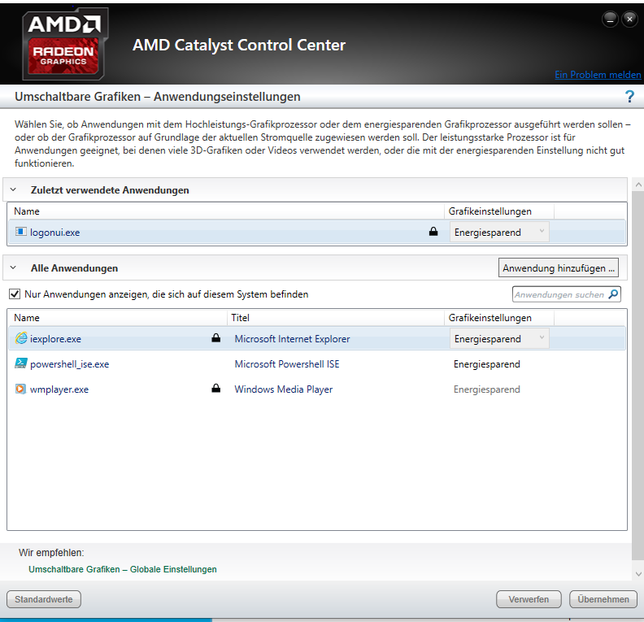
Task: Click the lock icon in the iexplore.exe row
Action: coord(216,338)
